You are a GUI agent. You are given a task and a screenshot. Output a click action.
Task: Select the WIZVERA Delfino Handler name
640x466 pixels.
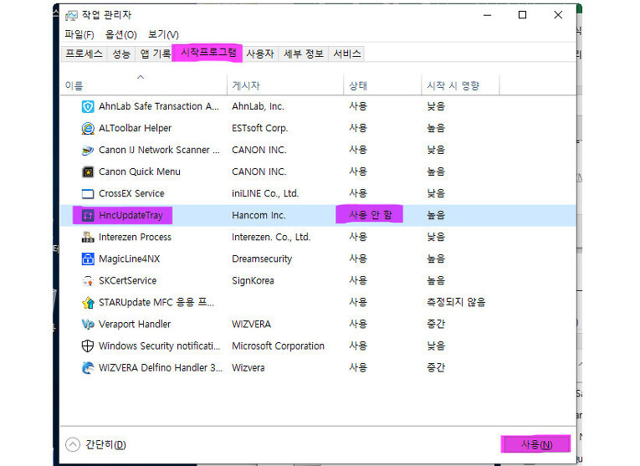click(x=161, y=367)
